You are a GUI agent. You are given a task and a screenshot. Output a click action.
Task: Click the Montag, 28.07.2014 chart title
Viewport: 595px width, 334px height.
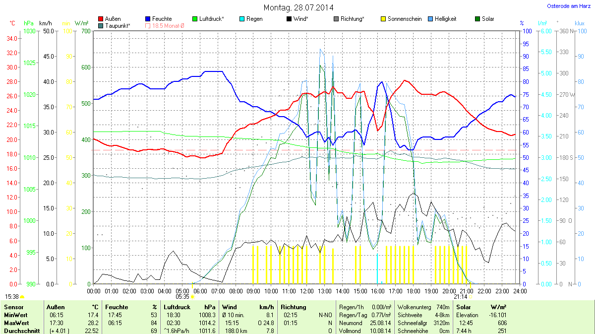pos(298,7)
